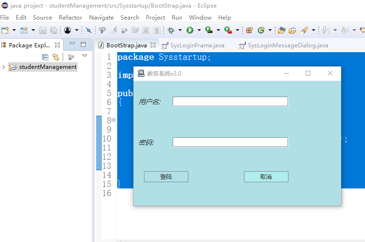This screenshot has width=365, height=242.
Task: Click the 用户名 username input field
Action: pyautogui.click(x=231, y=102)
